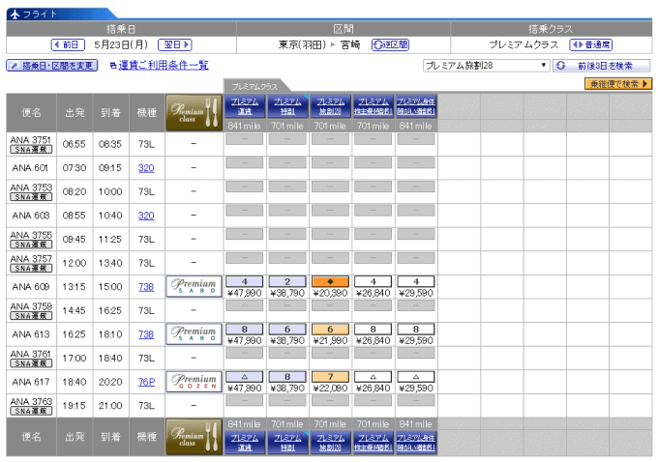The height and width of the screenshot is (462, 658).
Task: Click the フライト airplane header icon
Action: tap(15, 14)
